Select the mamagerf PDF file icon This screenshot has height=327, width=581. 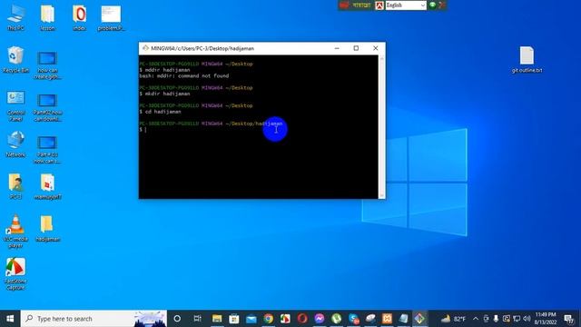[x=47, y=186]
